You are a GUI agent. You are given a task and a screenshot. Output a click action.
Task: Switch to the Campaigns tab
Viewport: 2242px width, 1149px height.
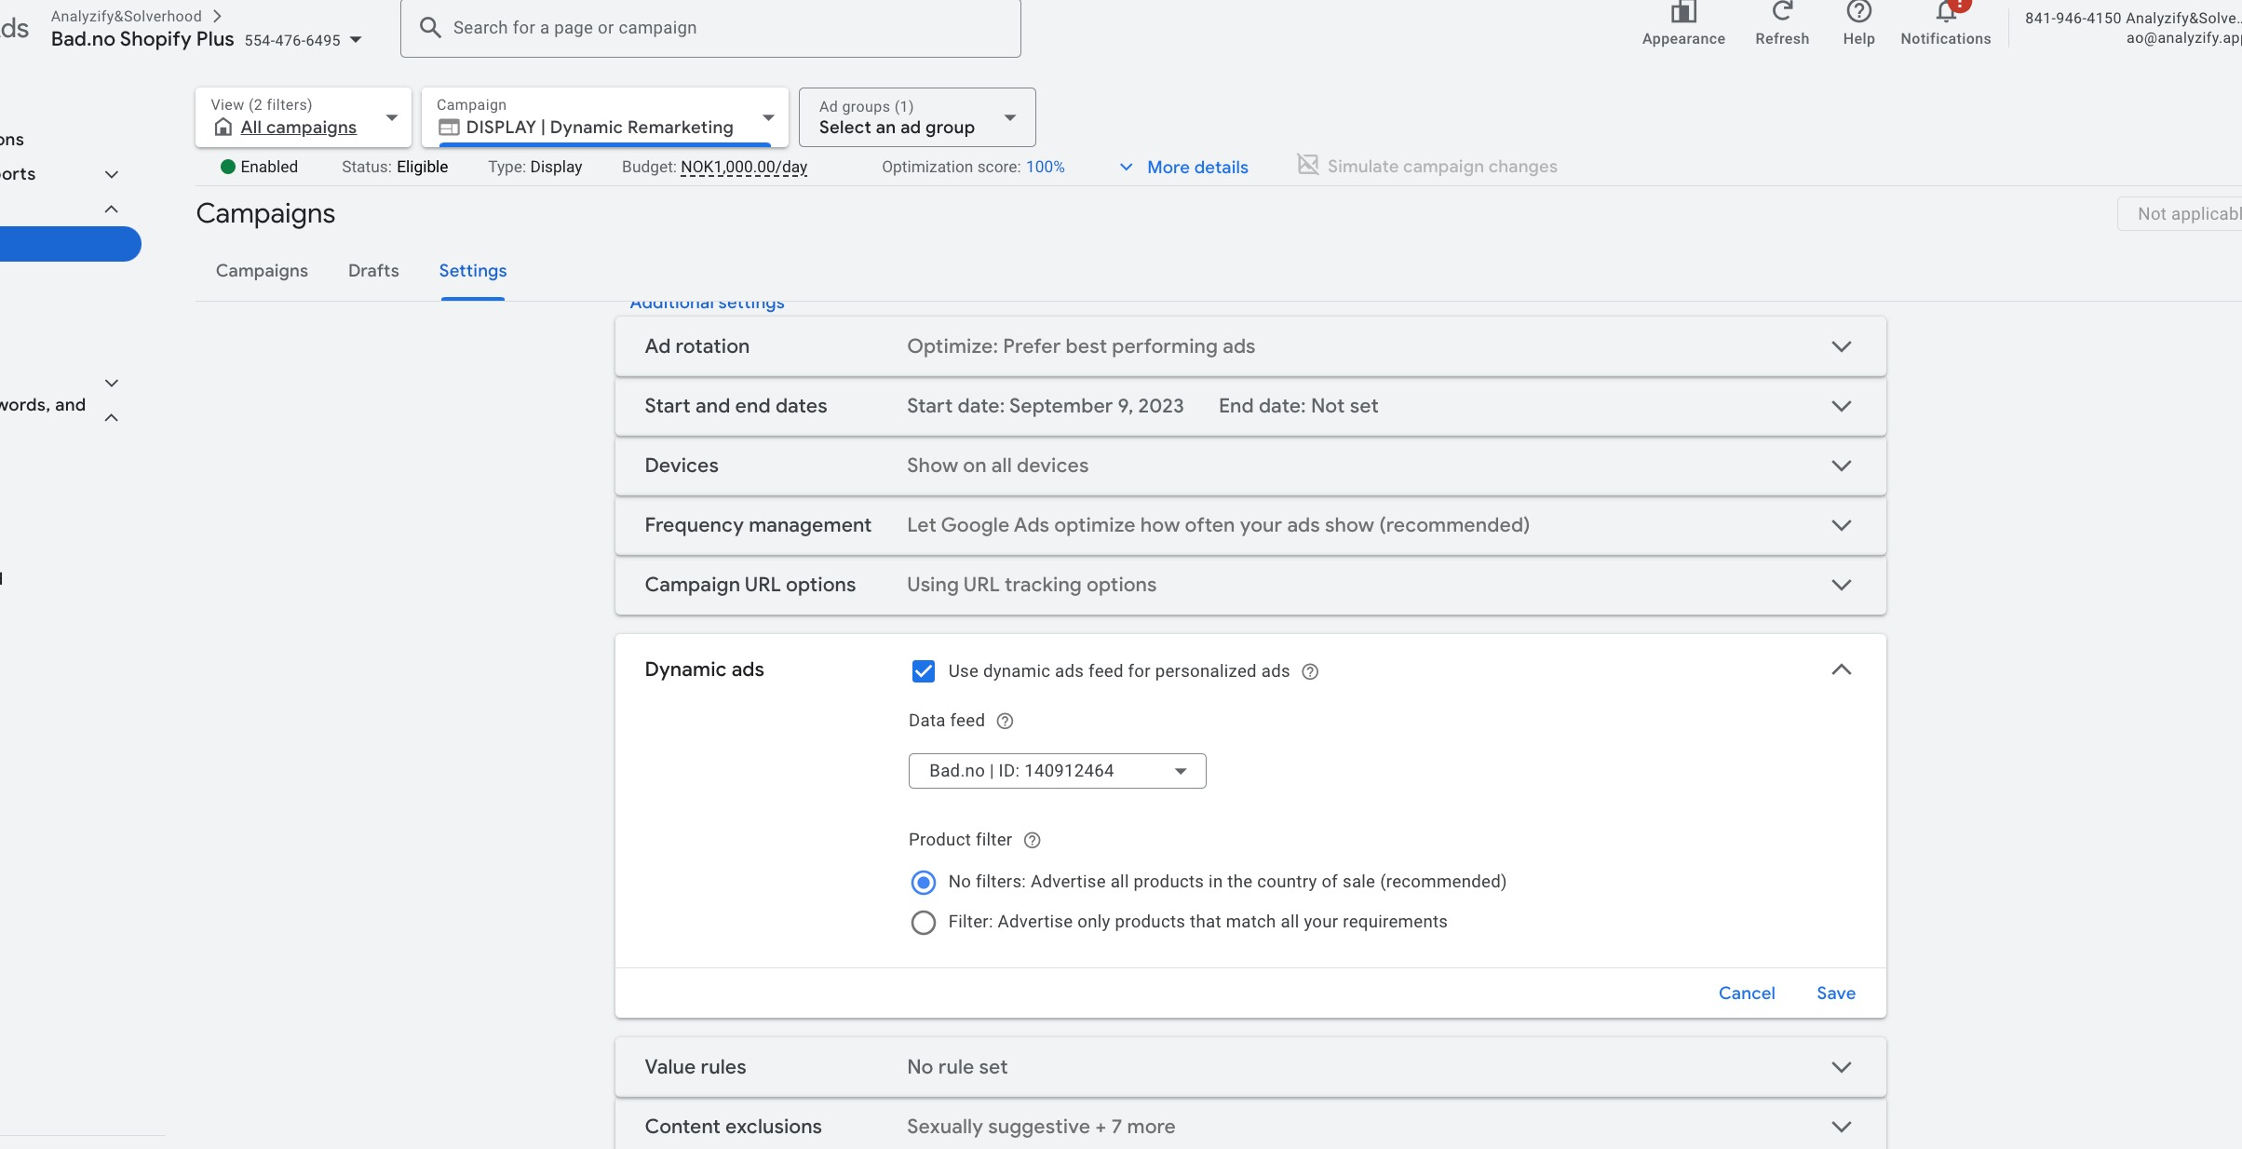click(x=262, y=271)
